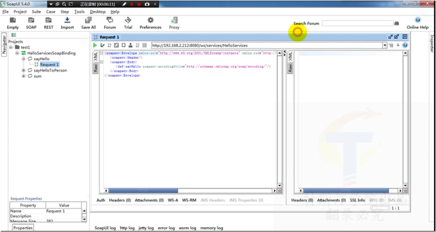Toggle the Navigator side tab
The width and height of the screenshot is (436, 232).
(x=4, y=45)
